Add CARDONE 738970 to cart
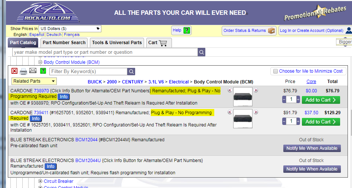Image resolution: width=352 pixels, height=188 pixels. [x=321, y=100]
